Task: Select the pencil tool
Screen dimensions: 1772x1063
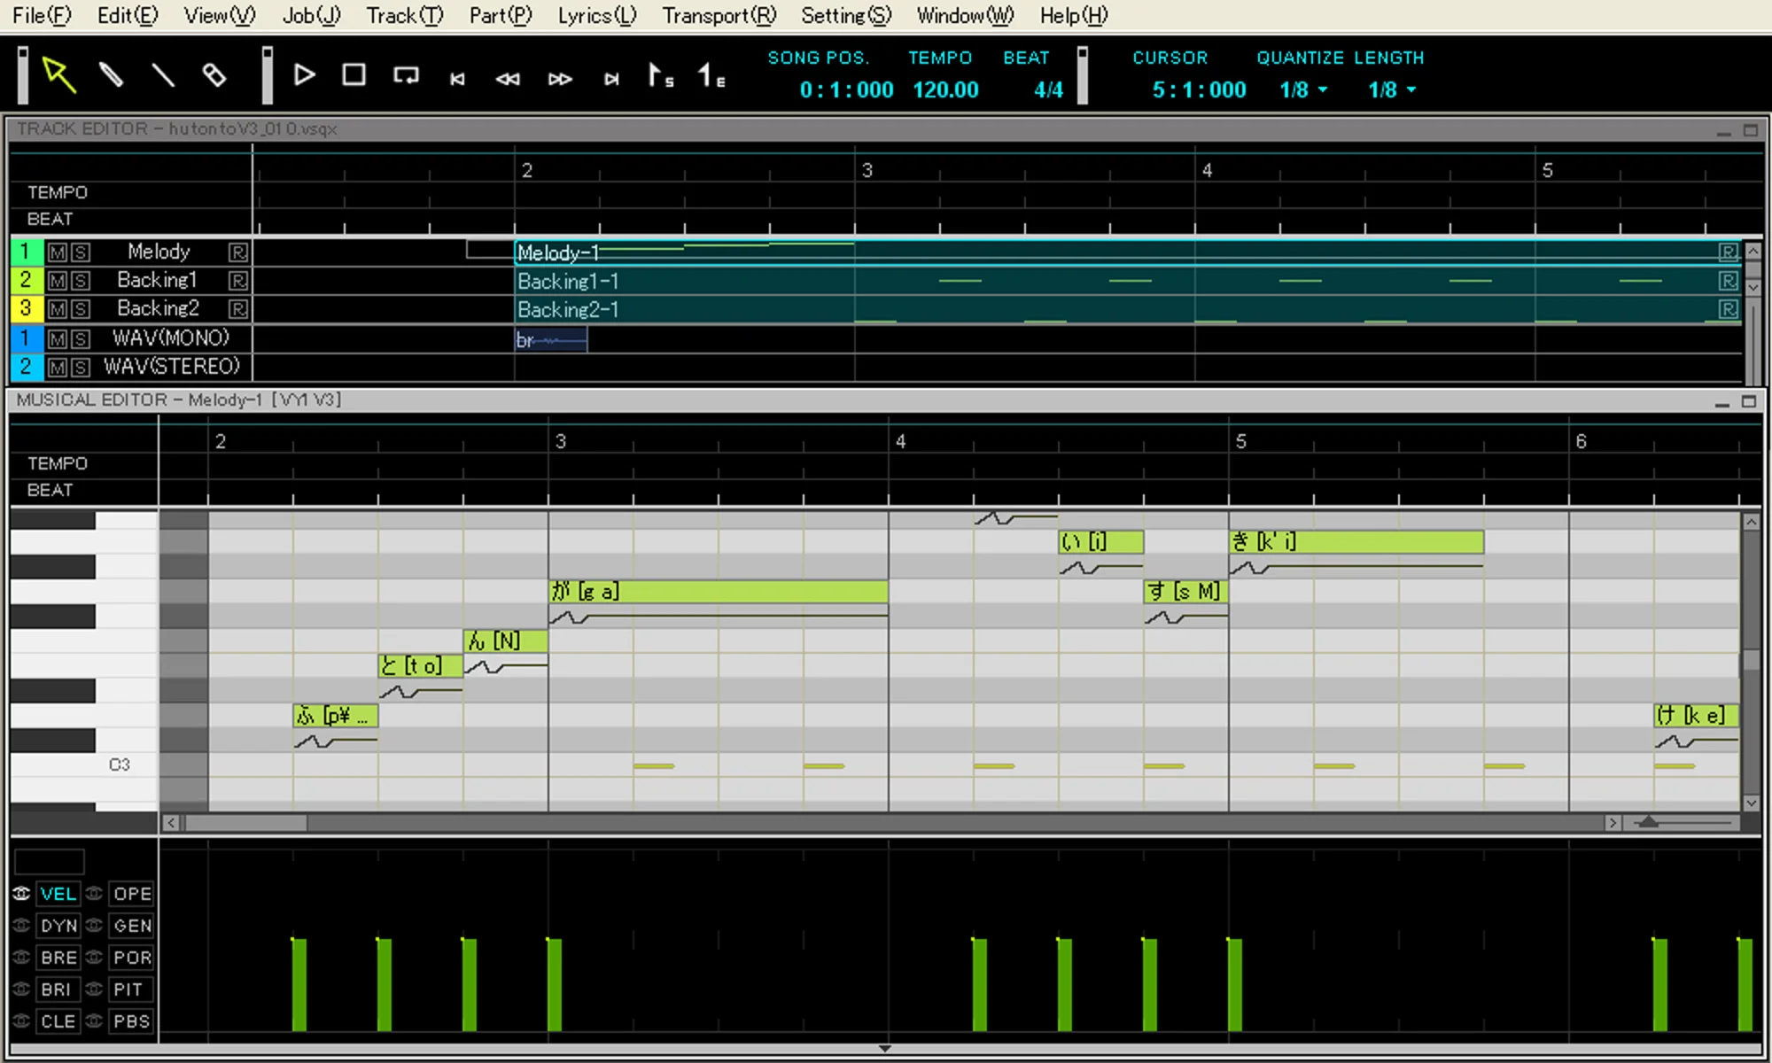Action: coord(113,75)
